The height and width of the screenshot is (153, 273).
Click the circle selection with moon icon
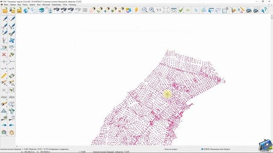(92, 10)
